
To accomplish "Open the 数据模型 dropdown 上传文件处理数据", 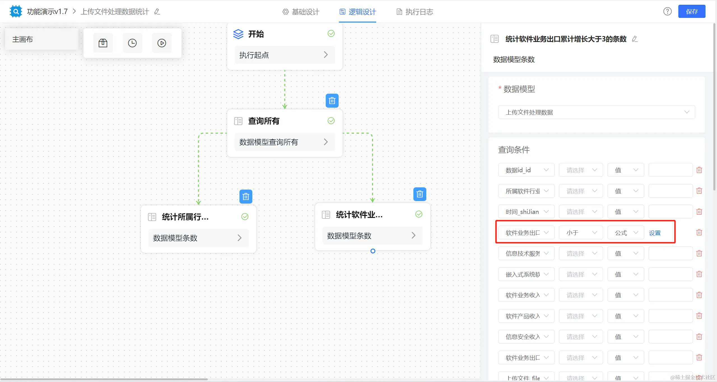I will (596, 112).
